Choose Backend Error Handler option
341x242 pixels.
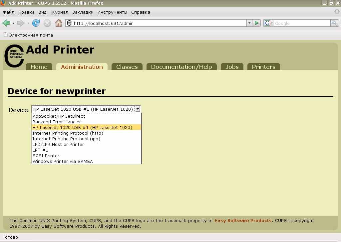tap(86, 122)
